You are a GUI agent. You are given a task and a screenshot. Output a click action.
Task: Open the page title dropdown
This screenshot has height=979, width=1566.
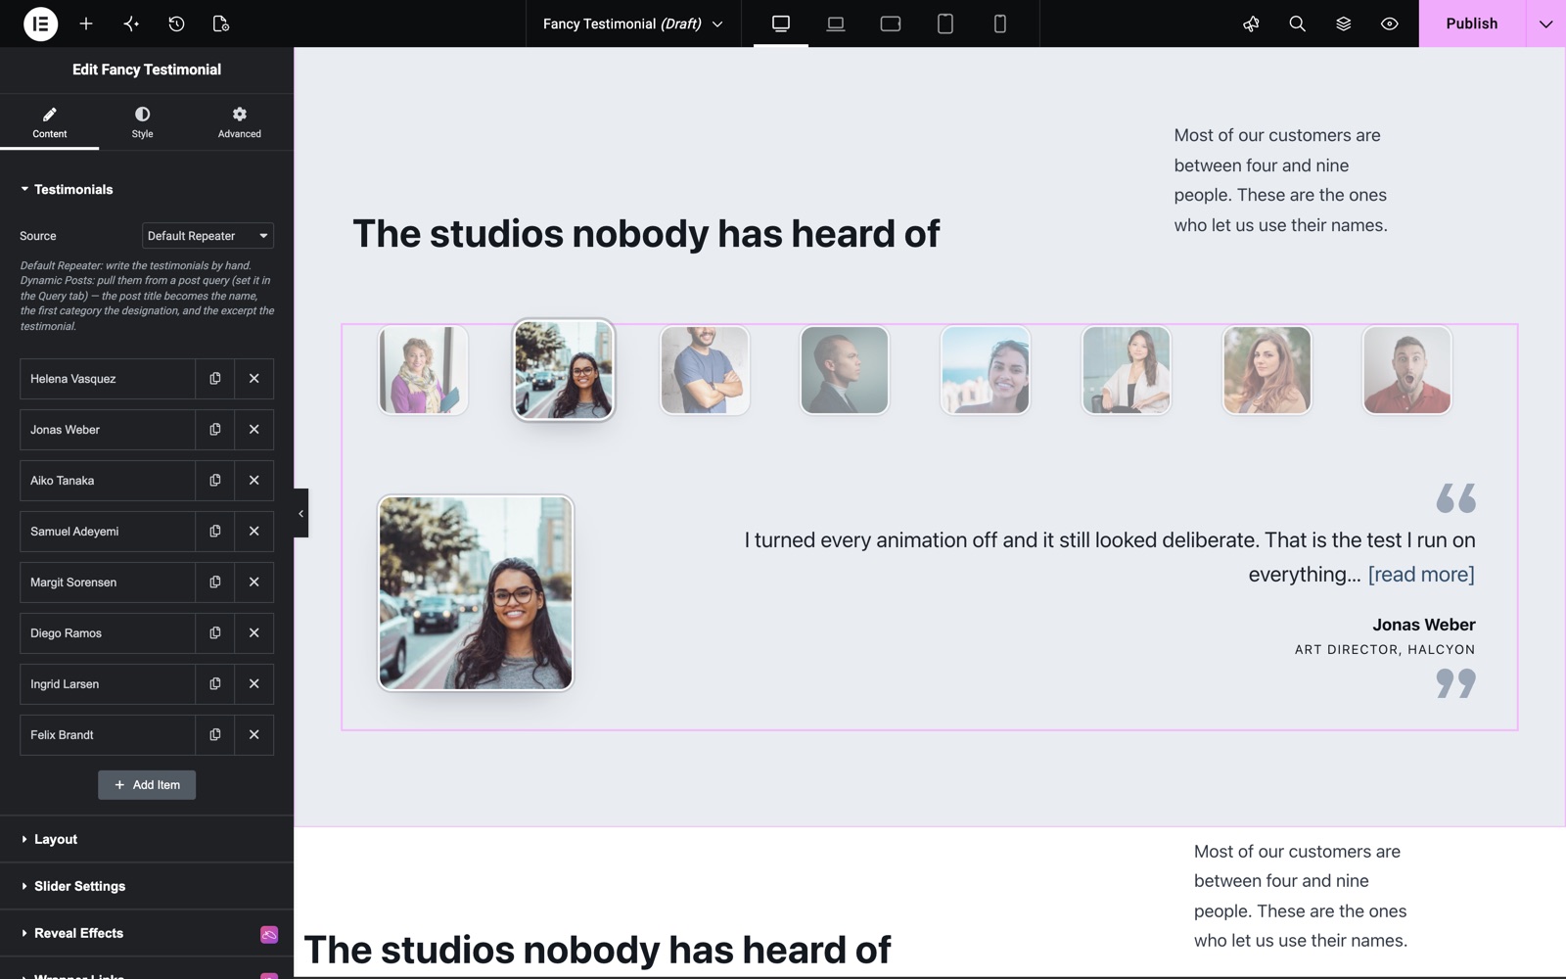633,23
